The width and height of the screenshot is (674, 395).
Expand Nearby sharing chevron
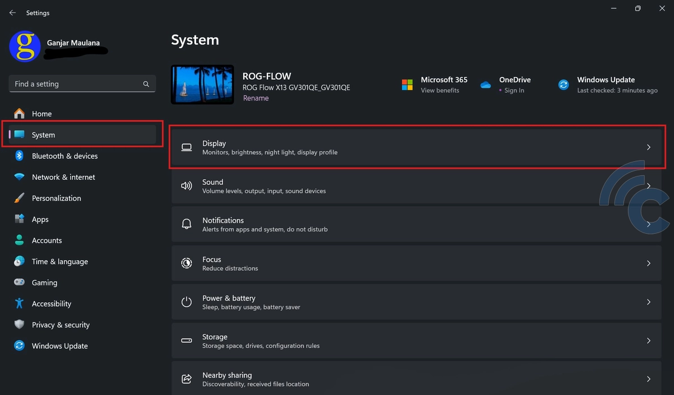pos(648,379)
